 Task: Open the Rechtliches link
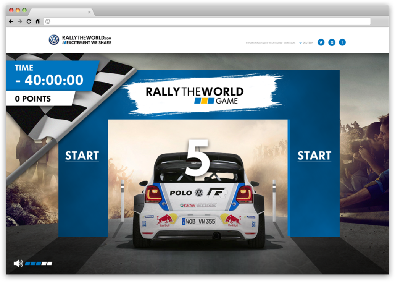[x=276, y=43]
